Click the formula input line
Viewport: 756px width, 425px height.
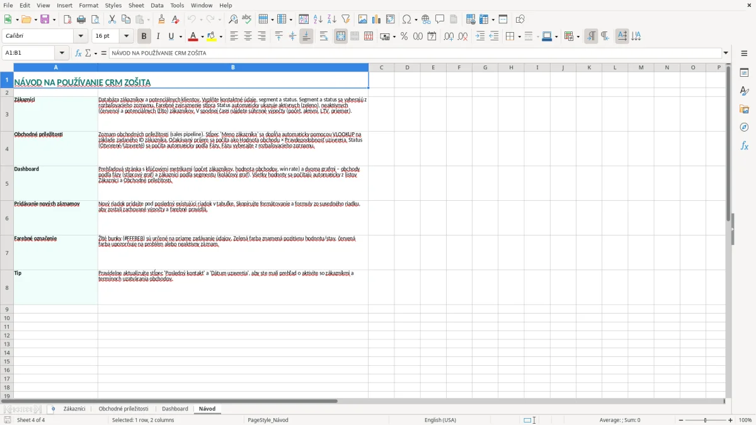pos(415,54)
